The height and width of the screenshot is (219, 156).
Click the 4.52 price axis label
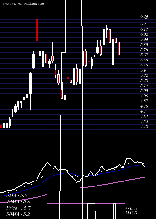(144, 121)
